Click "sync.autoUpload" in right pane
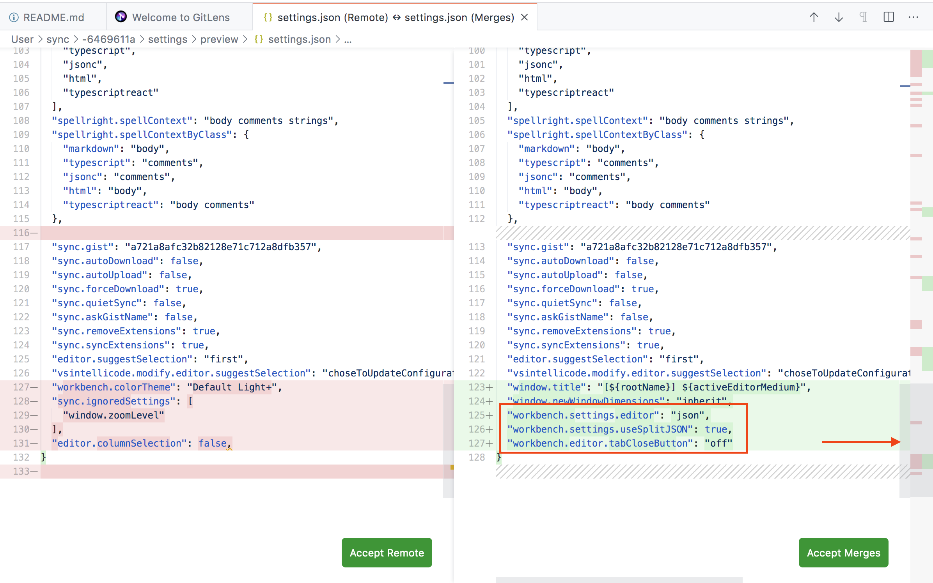 555,275
